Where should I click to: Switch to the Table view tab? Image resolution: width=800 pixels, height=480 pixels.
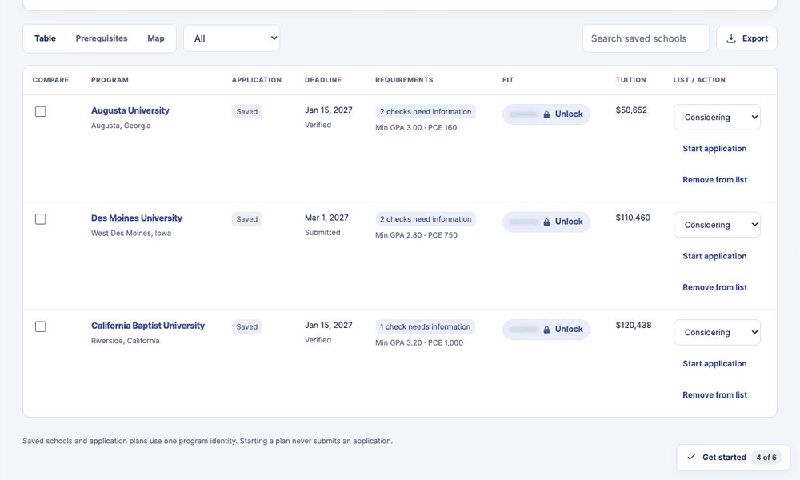[x=45, y=38]
